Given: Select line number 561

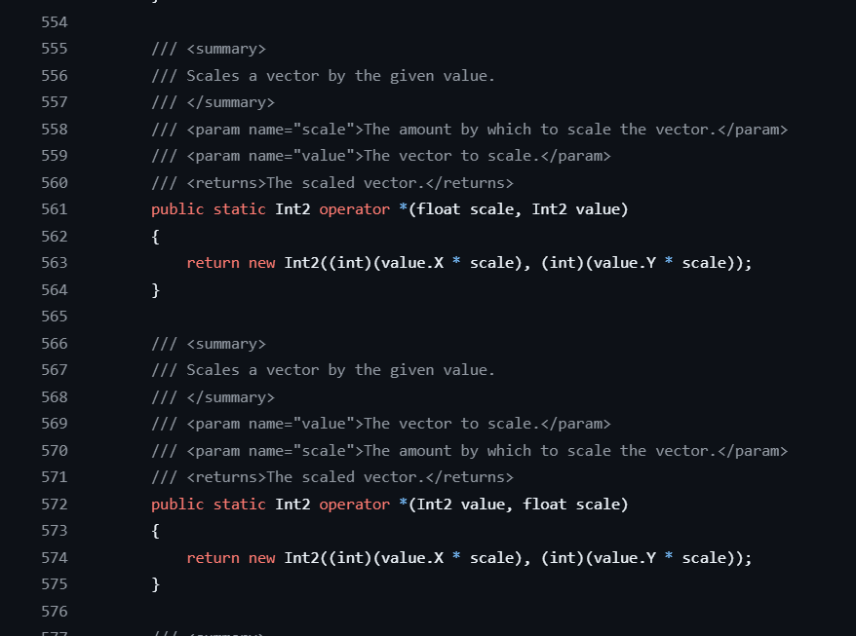Looking at the screenshot, I should coord(55,209).
